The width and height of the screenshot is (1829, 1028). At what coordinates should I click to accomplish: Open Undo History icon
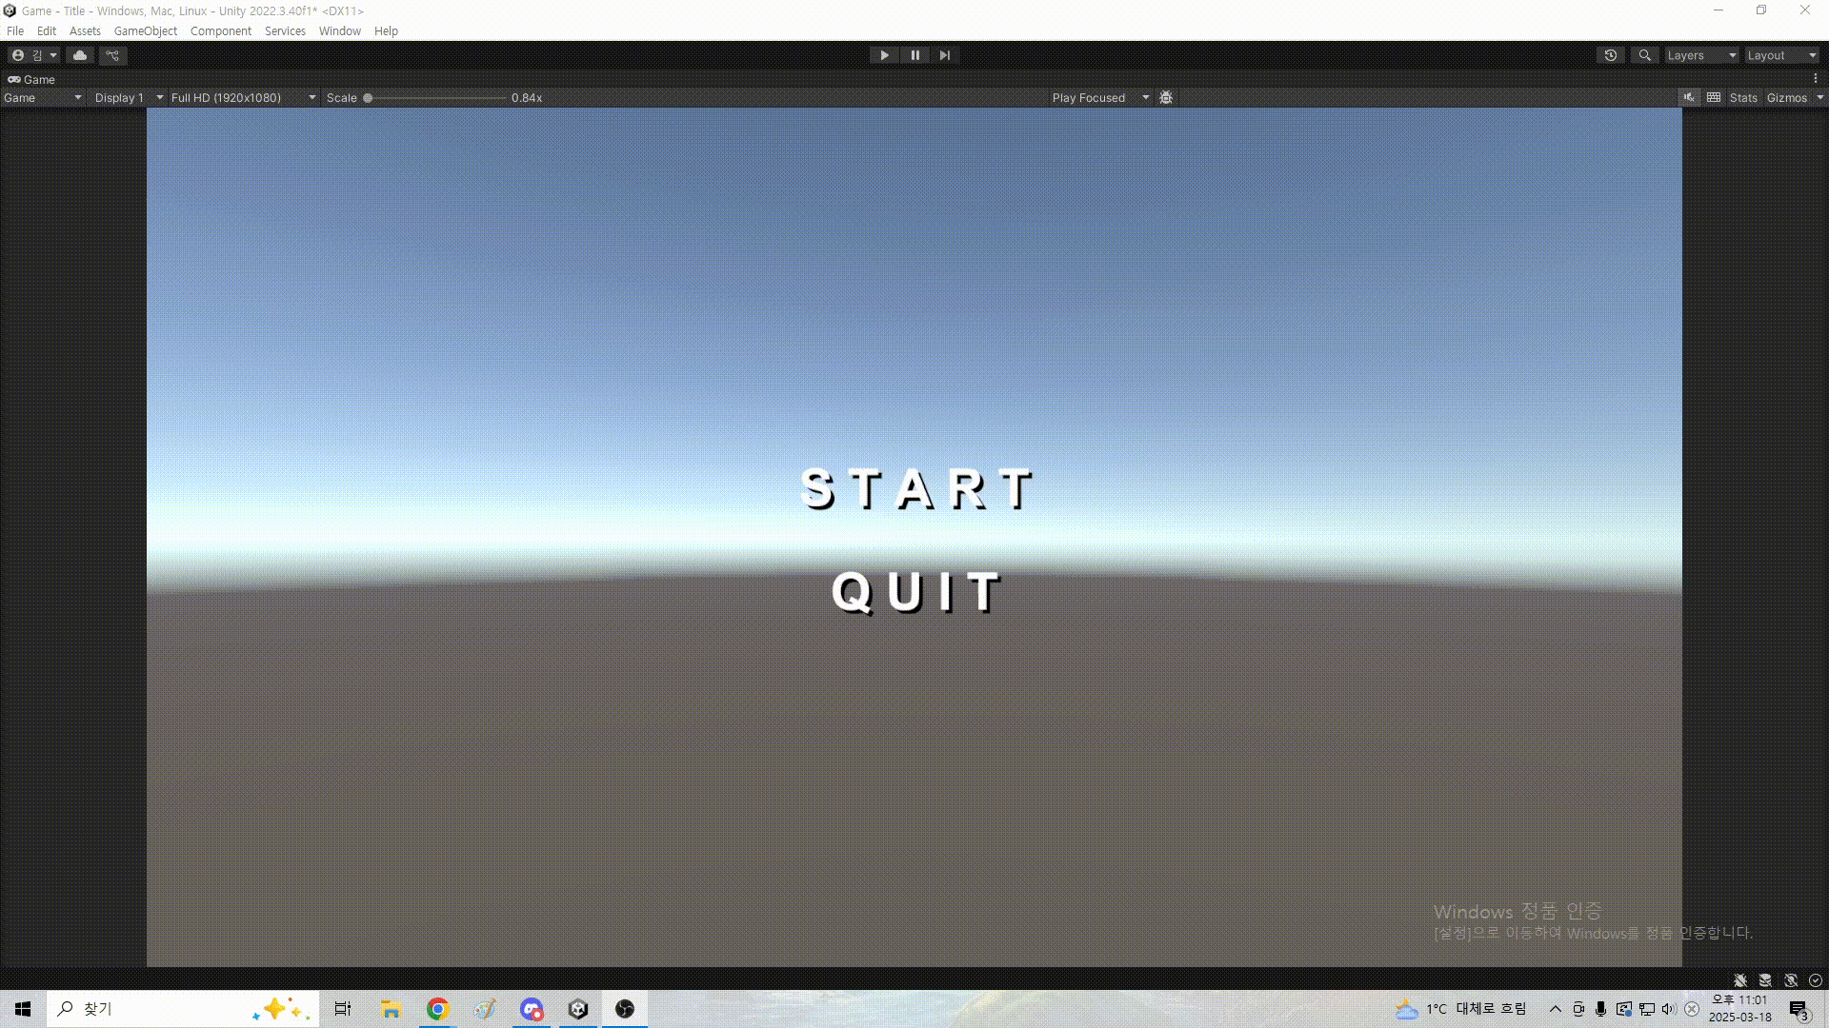click(1610, 55)
